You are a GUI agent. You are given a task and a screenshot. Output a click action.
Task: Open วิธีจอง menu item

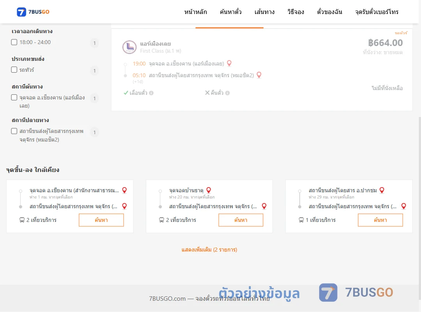coord(295,12)
